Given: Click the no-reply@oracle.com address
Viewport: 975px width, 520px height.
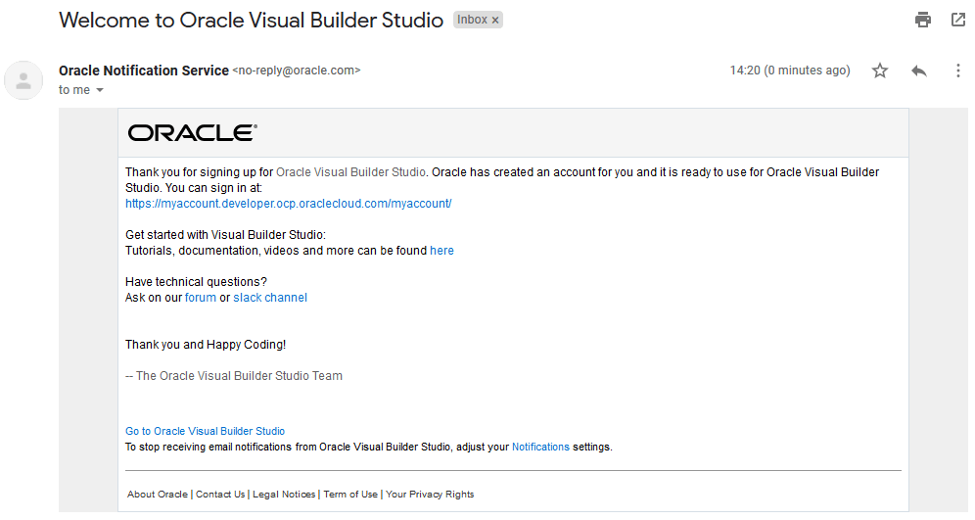Looking at the screenshot, I should pos(297,71).
